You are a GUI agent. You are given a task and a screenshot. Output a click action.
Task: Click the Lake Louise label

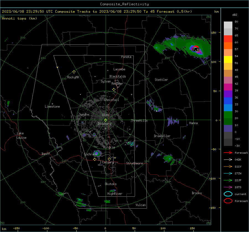point(21,135)
